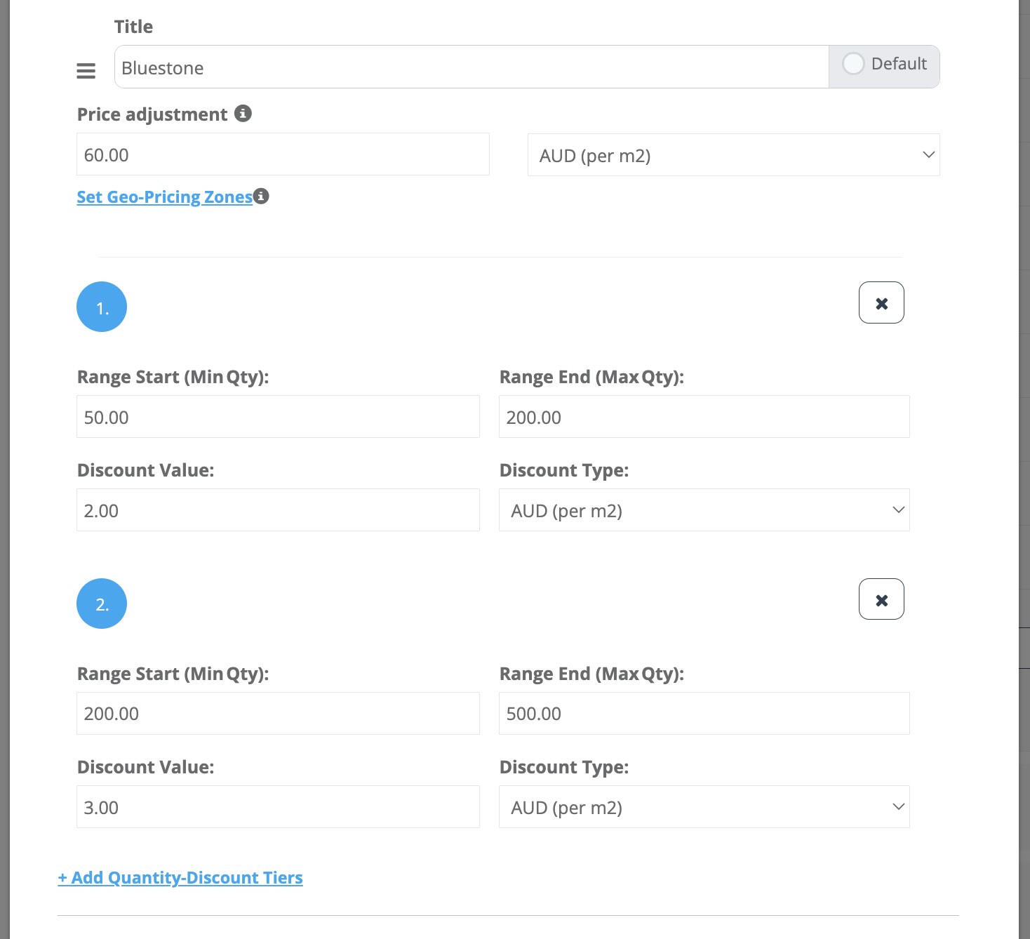This screenshot has height=939, width=1030.
Task: Click the Title field containing Bluestone
Action: (471, 67)
